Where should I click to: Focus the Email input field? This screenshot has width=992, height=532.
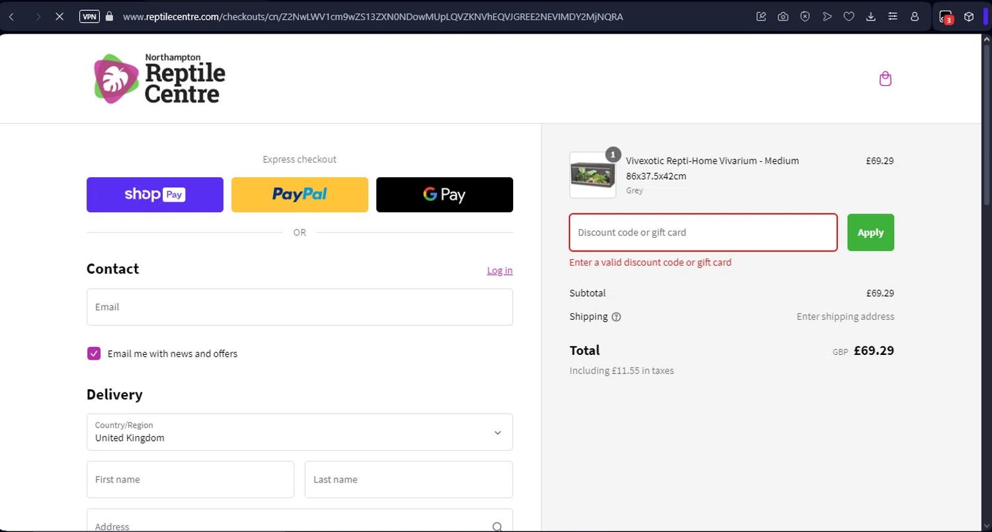(300, 307)
